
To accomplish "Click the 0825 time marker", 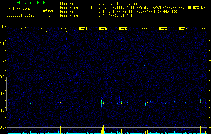I will pyautogui.click(x=103, y=29).
